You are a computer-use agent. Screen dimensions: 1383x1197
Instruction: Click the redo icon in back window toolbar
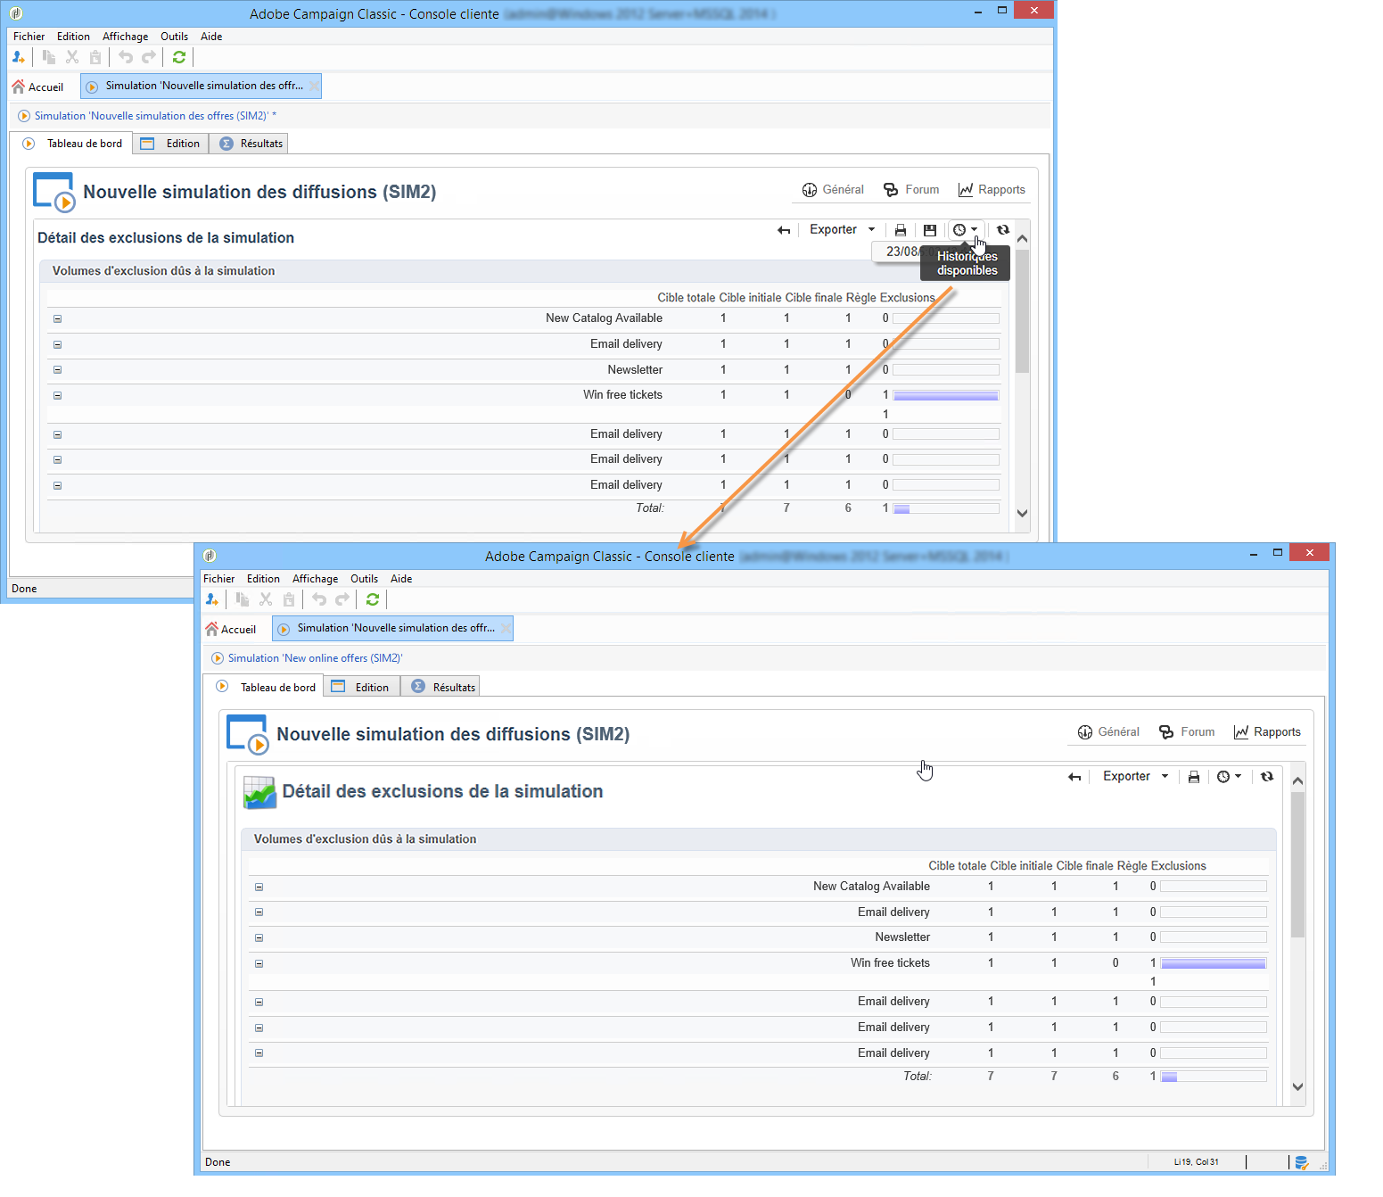(149, 57)
